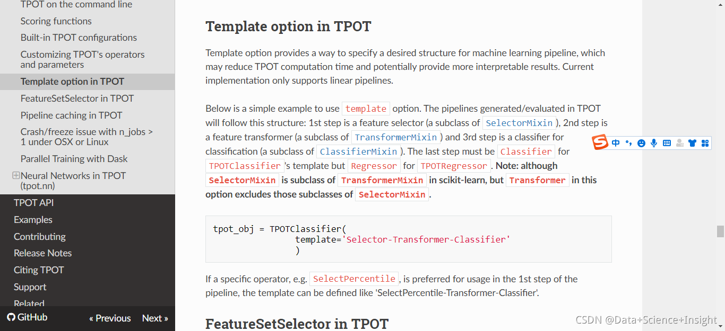Click the account login icon on input toolbar
The width and height of the screenshot is (725, 331).
pos(679,142)
